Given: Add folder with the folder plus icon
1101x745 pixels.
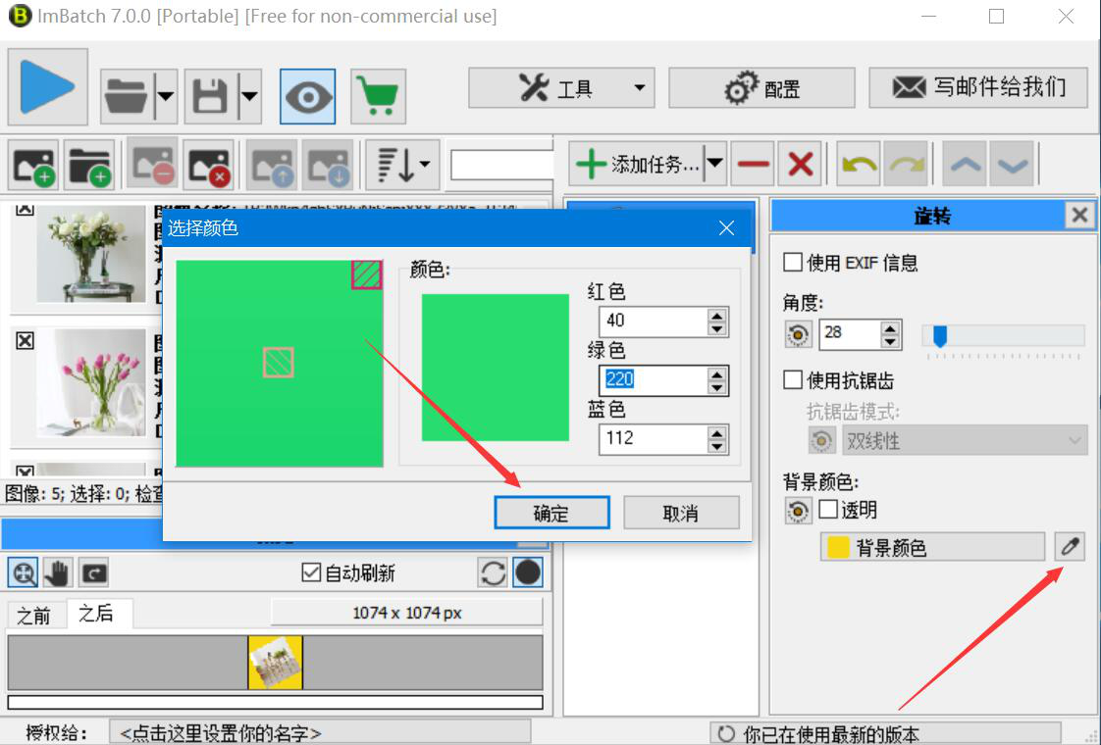Looking at the screenshot, I should (90, 166).
